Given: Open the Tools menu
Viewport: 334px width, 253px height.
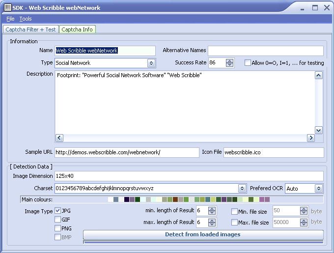Looking at the screenshot, I should point(26,19).
